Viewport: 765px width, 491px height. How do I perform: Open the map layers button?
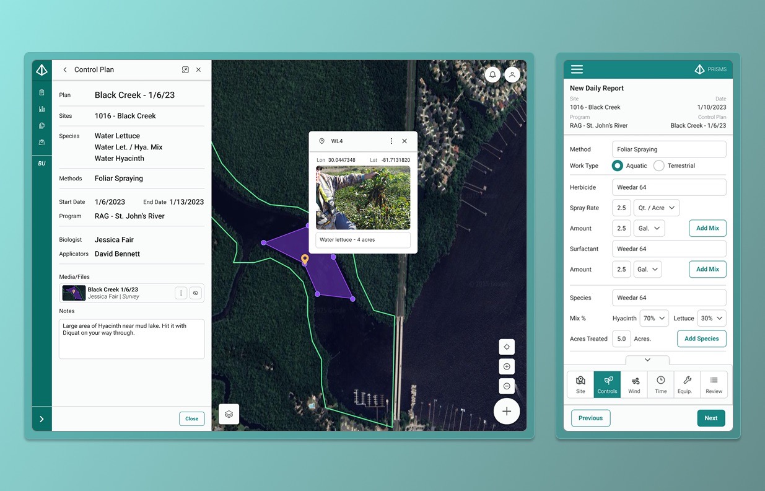point(229,414)
